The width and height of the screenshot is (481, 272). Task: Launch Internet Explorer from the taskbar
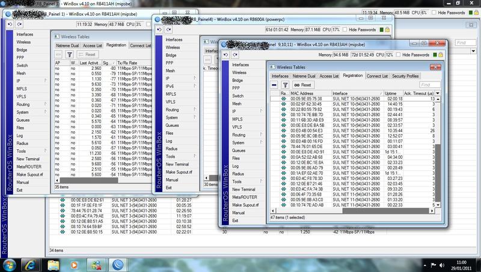click(x=30, y=265)
